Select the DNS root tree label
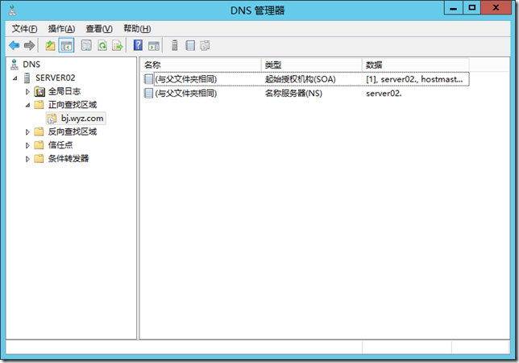This screenshot has width=519, height=363. tap(31, 65)
